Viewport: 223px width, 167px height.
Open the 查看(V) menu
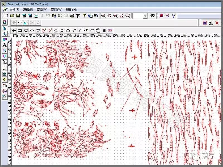42,10
